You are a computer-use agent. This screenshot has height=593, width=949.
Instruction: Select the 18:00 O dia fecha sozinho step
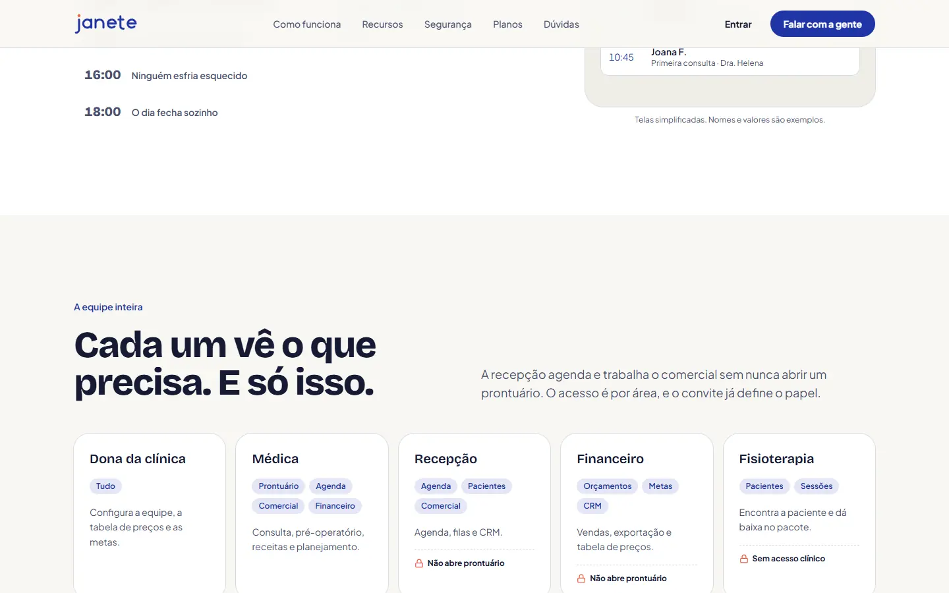point(151,112)
